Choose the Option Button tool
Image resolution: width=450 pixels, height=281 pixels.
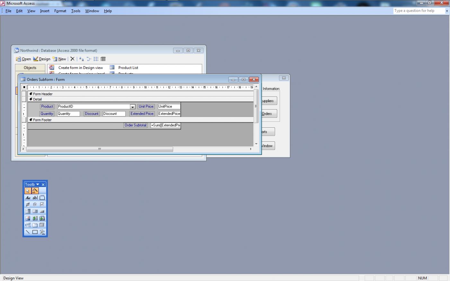pos(35,205)
